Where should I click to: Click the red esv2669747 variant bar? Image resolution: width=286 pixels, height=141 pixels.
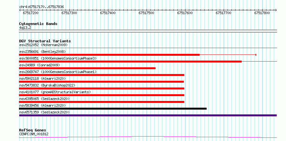pyautogui.click(x=102, y=75)
